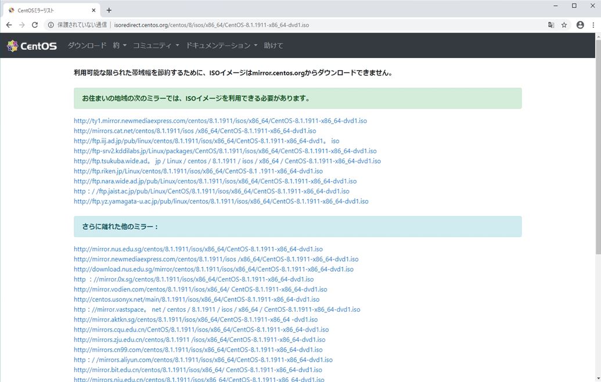Open the ftp.tsukuba.wide.ad.jp ISO link
Viewport: 601px width, 382px height.
[227, 161]
